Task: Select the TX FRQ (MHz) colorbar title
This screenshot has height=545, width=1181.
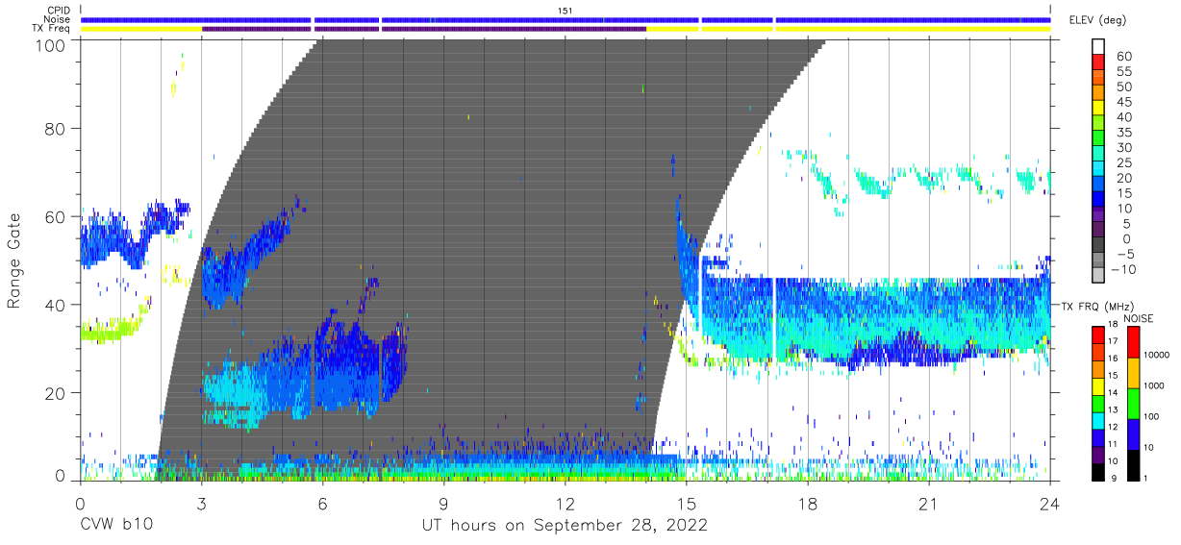Action: point(1098,306)
